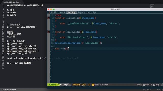Click the minimap in Sublime window

(152, 6)
